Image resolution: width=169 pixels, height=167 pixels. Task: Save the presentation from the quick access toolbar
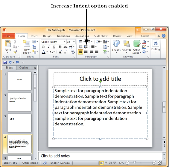click(5, 62)
